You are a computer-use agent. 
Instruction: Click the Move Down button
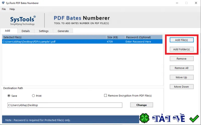pos(181,86)
